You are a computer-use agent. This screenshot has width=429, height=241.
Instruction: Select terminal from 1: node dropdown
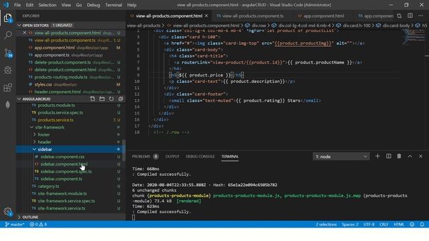point(341,157)
